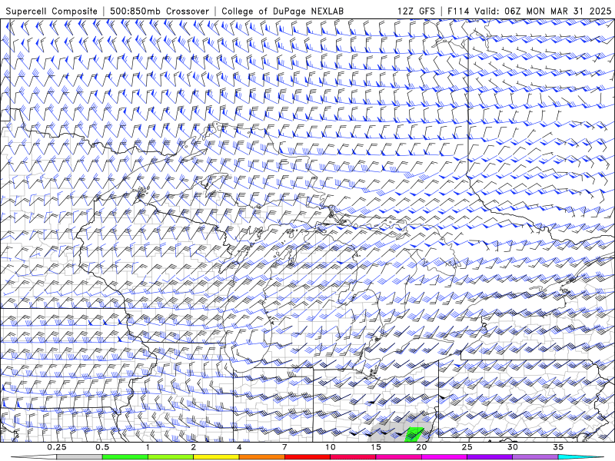Screen dimensions: 615x461
Task: Click the scale label 2
Action: click(x=194, y=447)
